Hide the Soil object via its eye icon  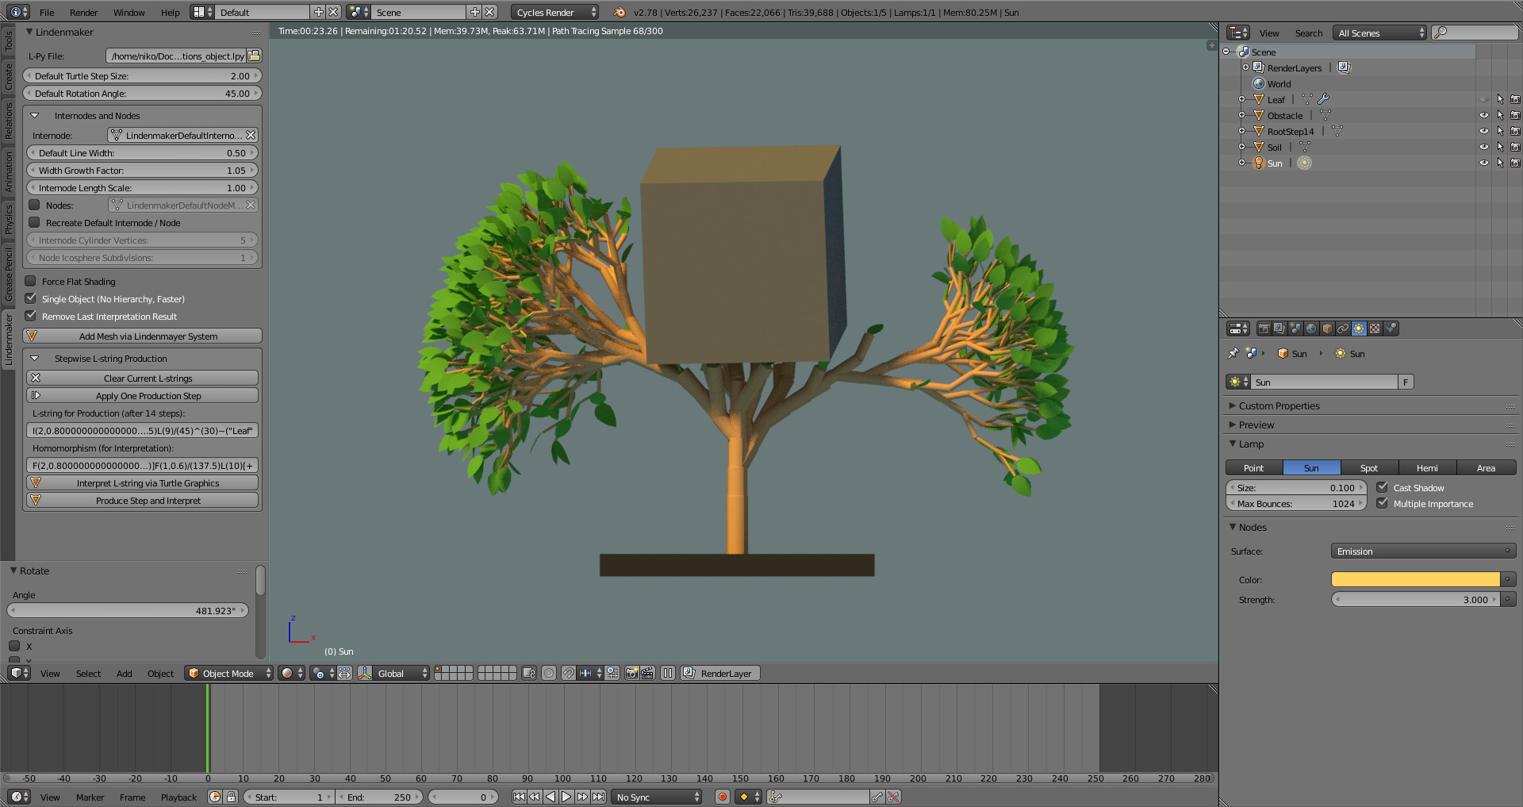tap(1484, 147)
